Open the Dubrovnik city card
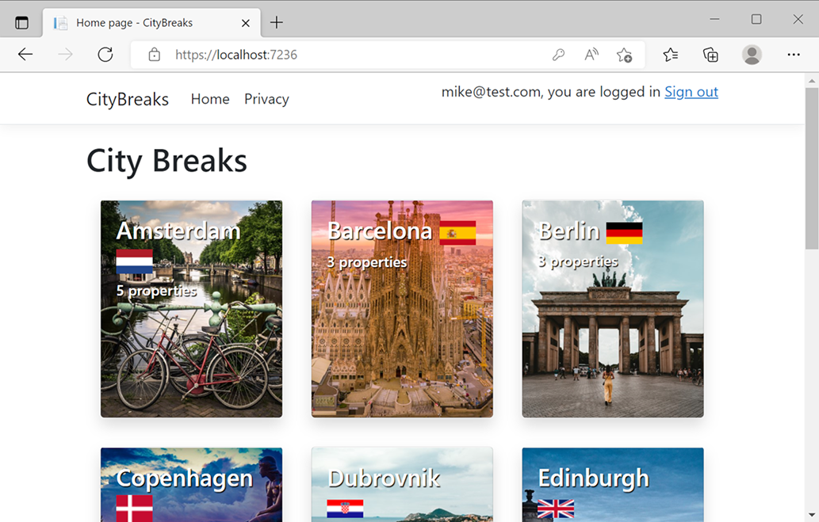819x522 pixels. click(x=402, y=485)
